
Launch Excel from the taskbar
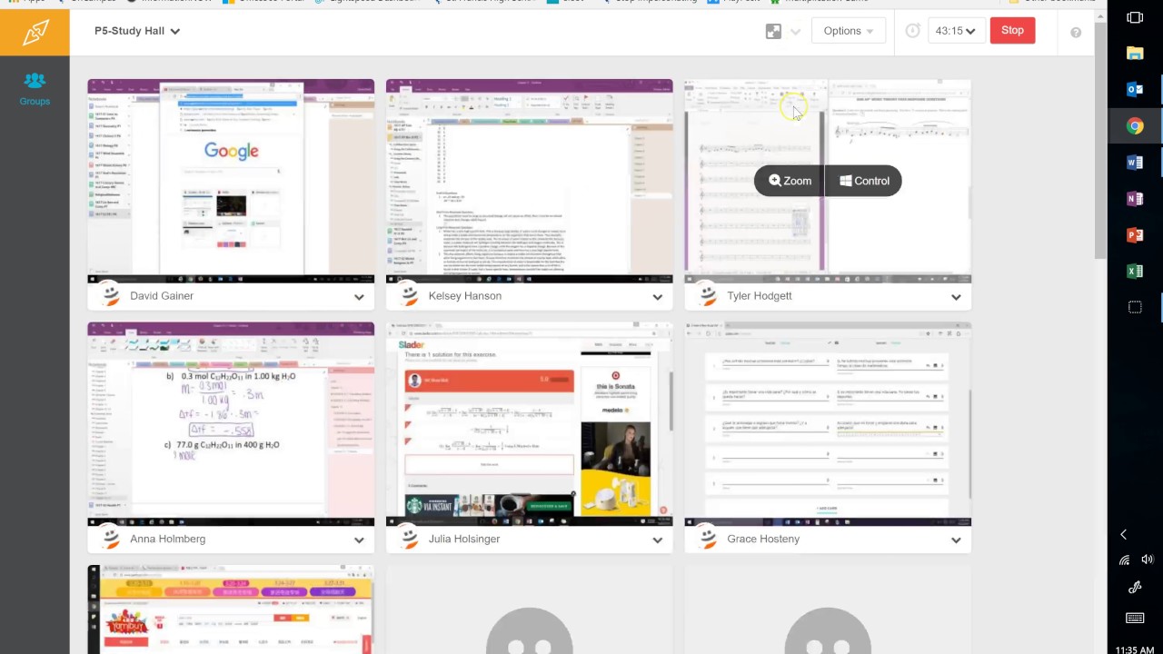pos(1135,272)
